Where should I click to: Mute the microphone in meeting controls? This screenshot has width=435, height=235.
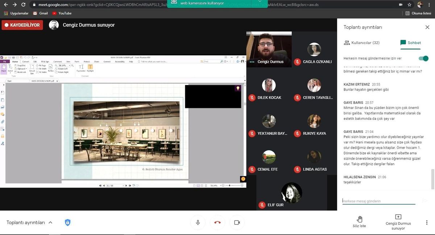pos(198,222)
